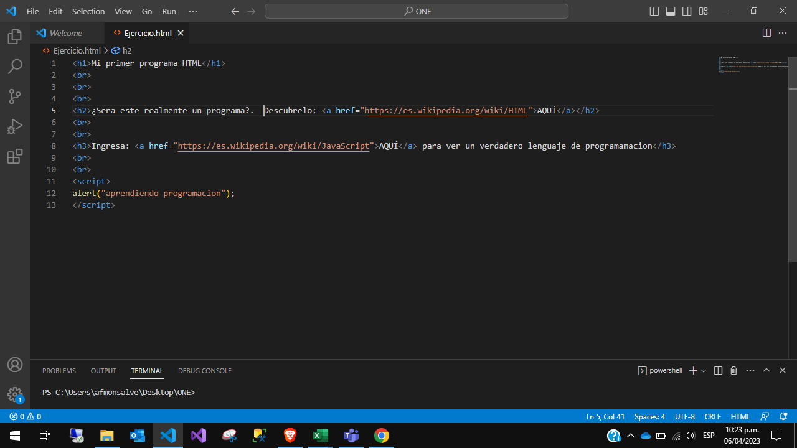Open terminal panel more actions ellipsis
This screenshot has height=448, width=797.
coord(750,371)
